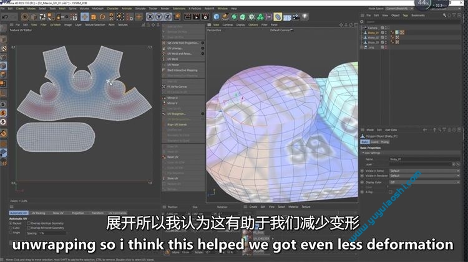This screenshot has height=262, width=468.
Task: Click the Name input field
Action: [424, 159]
